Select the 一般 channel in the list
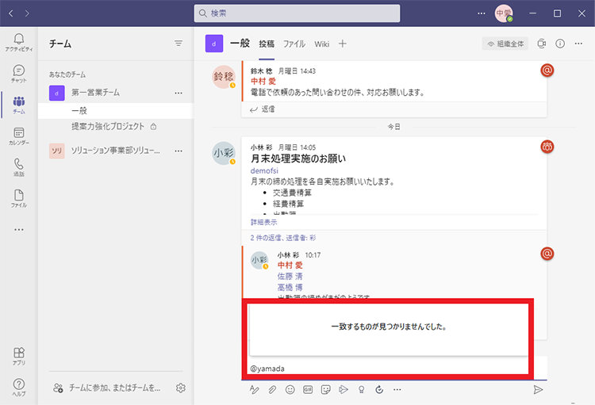 116,111
